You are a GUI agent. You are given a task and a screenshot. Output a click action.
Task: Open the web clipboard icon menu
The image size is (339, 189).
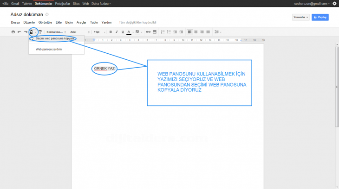pos(33,32)
